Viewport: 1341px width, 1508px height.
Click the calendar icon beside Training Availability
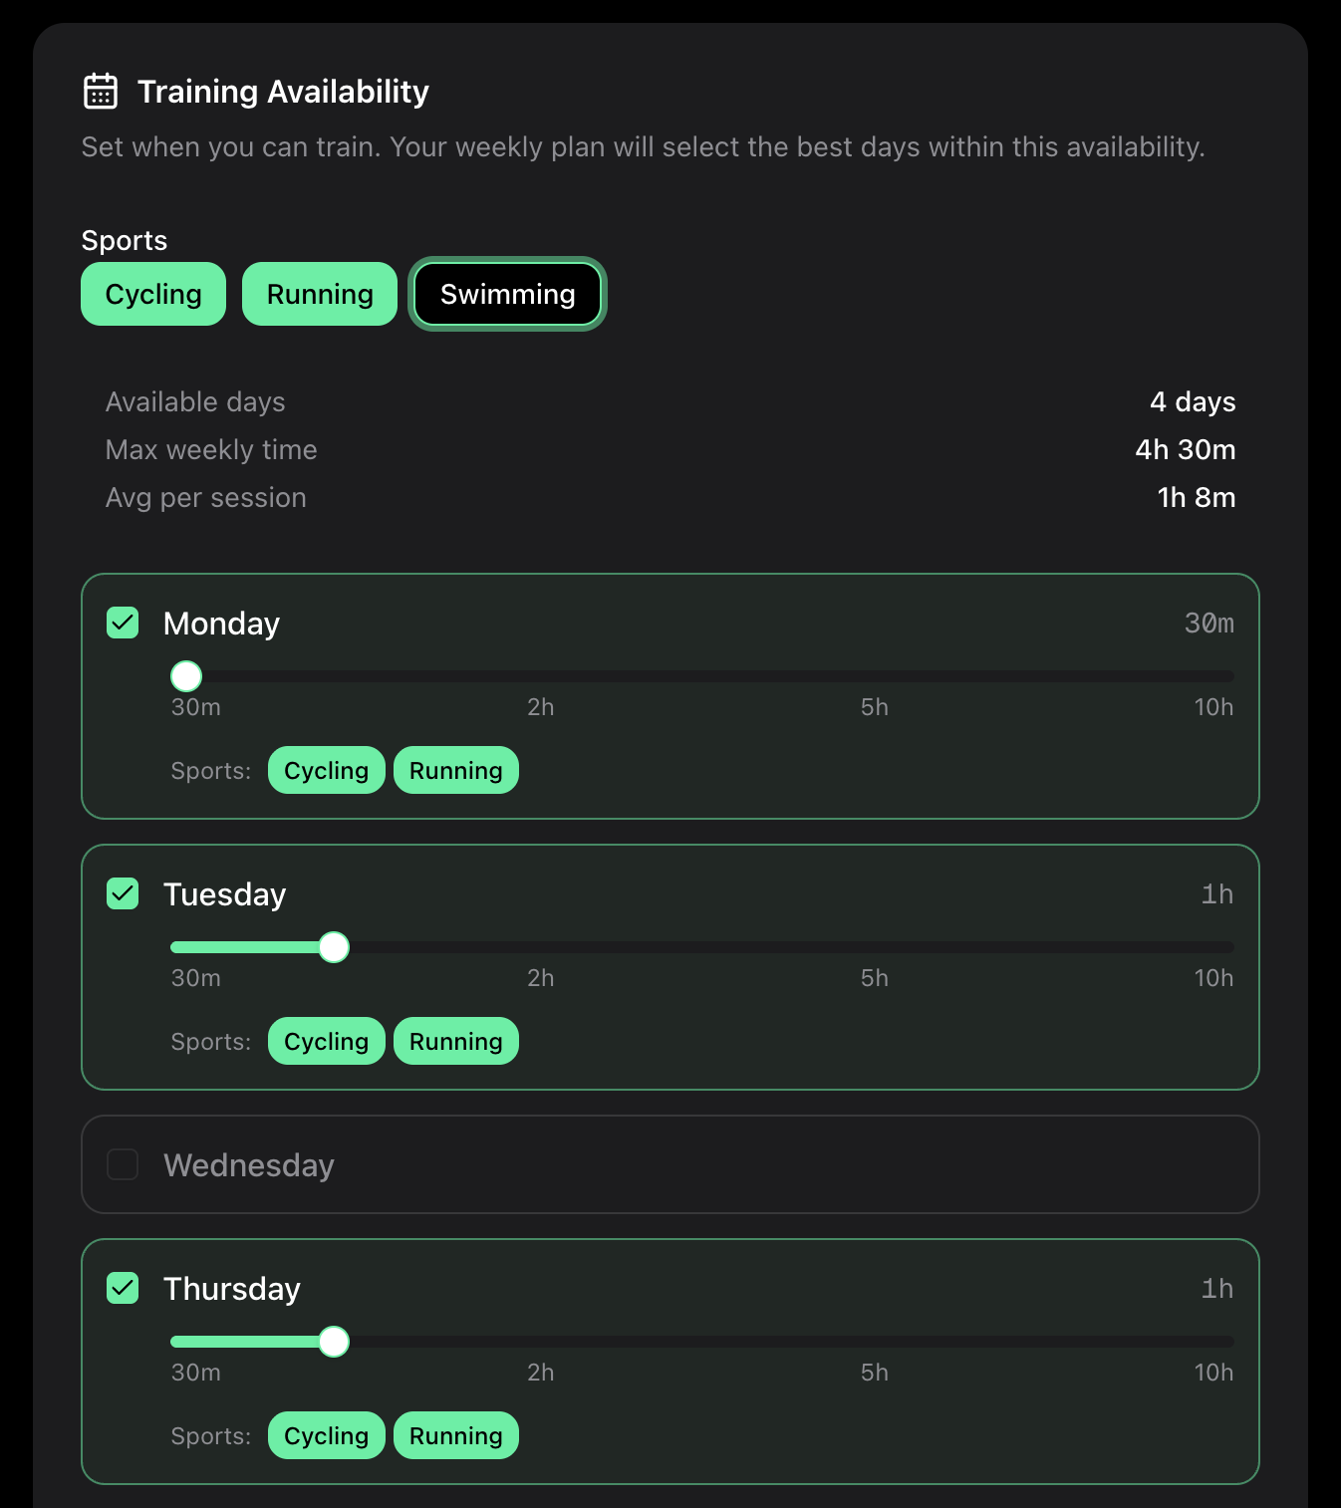(x=100, y=91)
